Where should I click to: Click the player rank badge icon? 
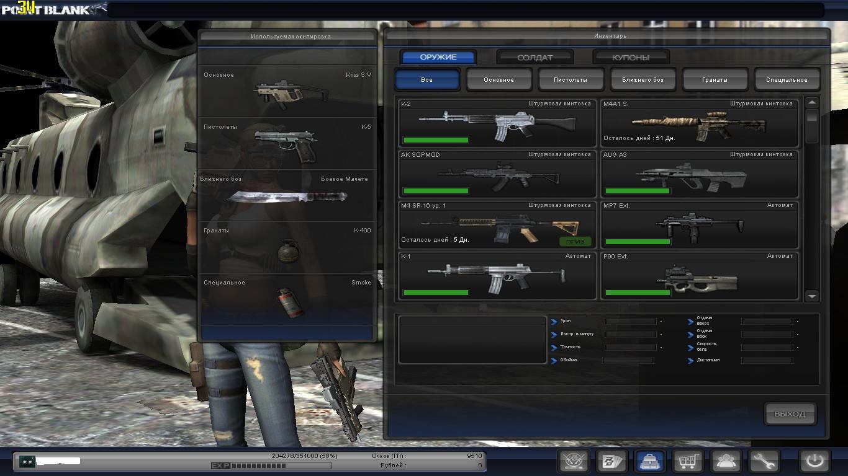[26, 461]
